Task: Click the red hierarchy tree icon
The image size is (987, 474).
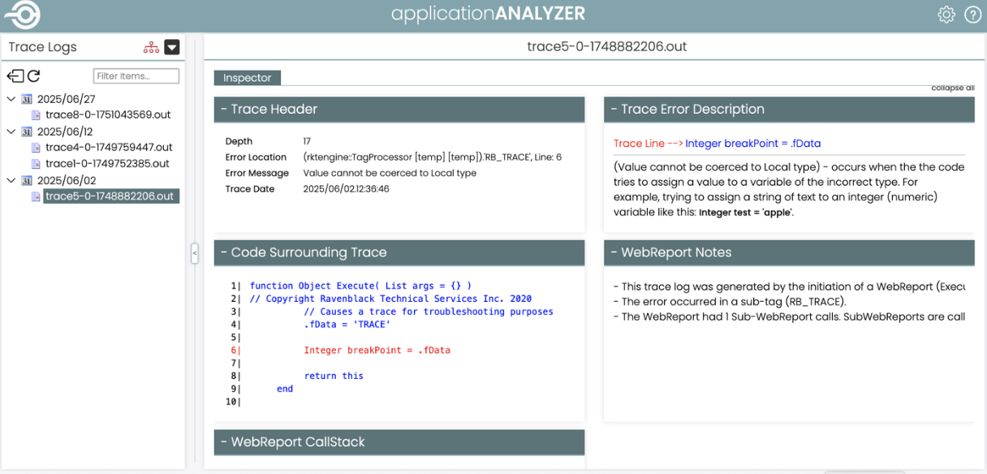Action: tap(151, 47)
